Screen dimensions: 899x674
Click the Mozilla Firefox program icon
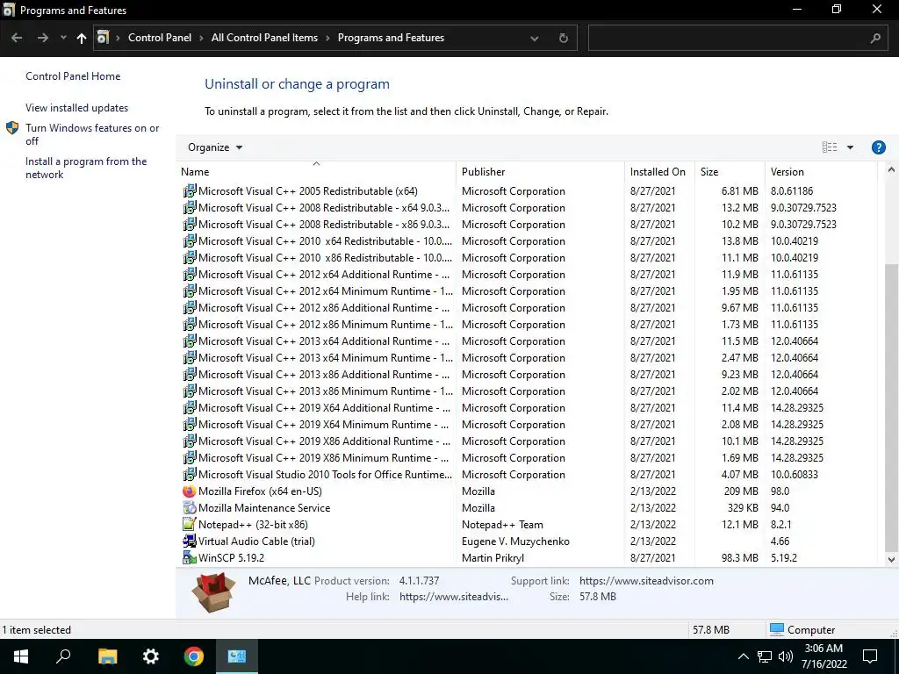coord(190,491)
